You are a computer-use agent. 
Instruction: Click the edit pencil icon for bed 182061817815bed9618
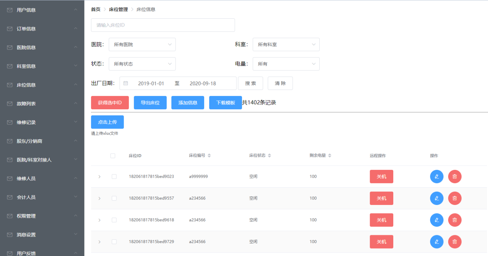[437, 220]
